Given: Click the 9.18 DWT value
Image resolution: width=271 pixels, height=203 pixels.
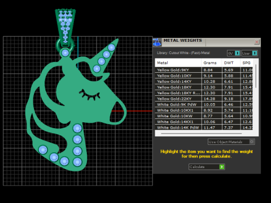Looking at the screenshot, I should click(229, 99).
